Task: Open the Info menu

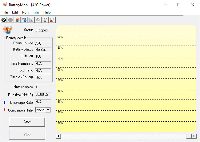Action: (36, 12)
